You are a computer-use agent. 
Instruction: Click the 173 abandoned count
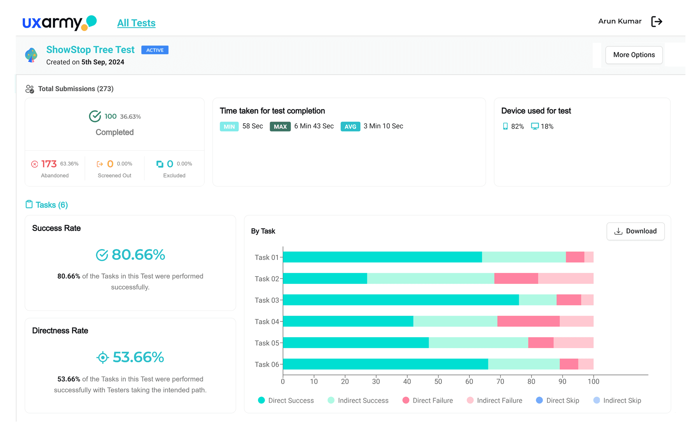[x=49, y=164]
